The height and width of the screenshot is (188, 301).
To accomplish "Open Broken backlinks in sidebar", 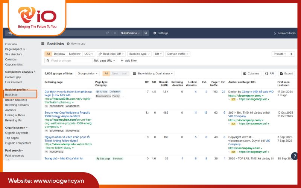I will pos(16,100).
